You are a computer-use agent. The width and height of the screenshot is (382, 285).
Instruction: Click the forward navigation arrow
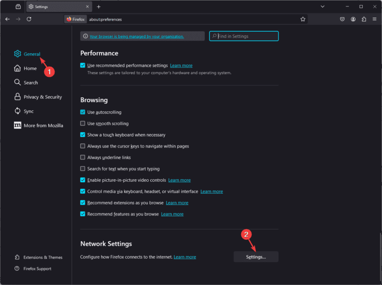pos(18,19)
